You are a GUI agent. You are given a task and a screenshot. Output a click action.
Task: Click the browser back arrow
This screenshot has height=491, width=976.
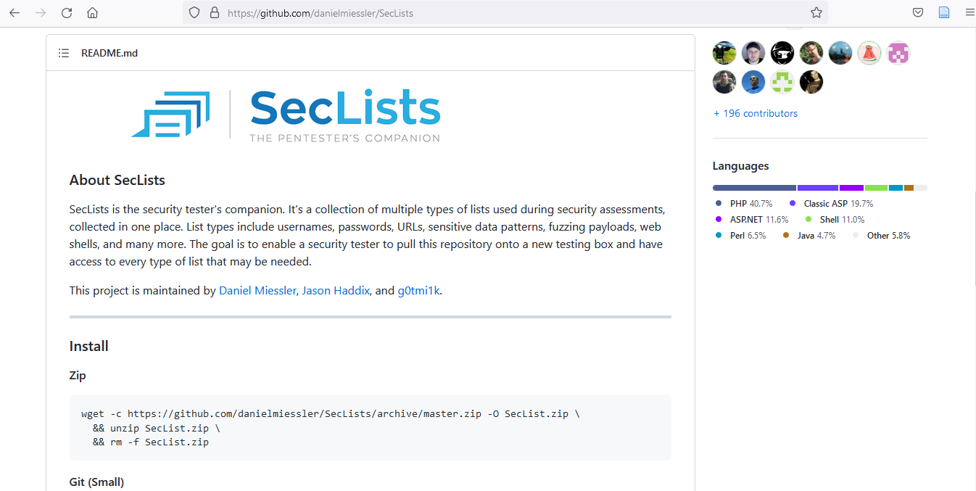[15, 12]
